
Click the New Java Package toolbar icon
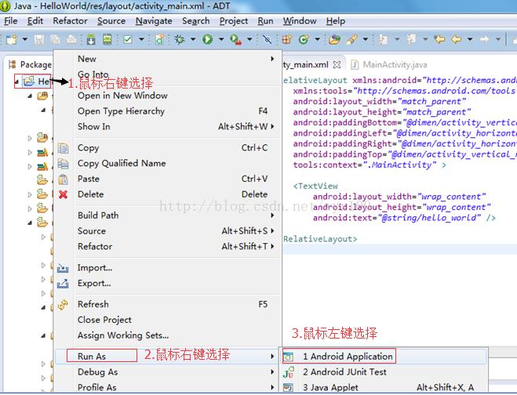click(287, 39)
